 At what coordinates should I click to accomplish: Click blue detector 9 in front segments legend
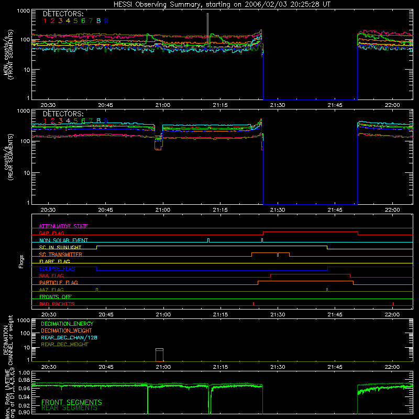[106, 21]
